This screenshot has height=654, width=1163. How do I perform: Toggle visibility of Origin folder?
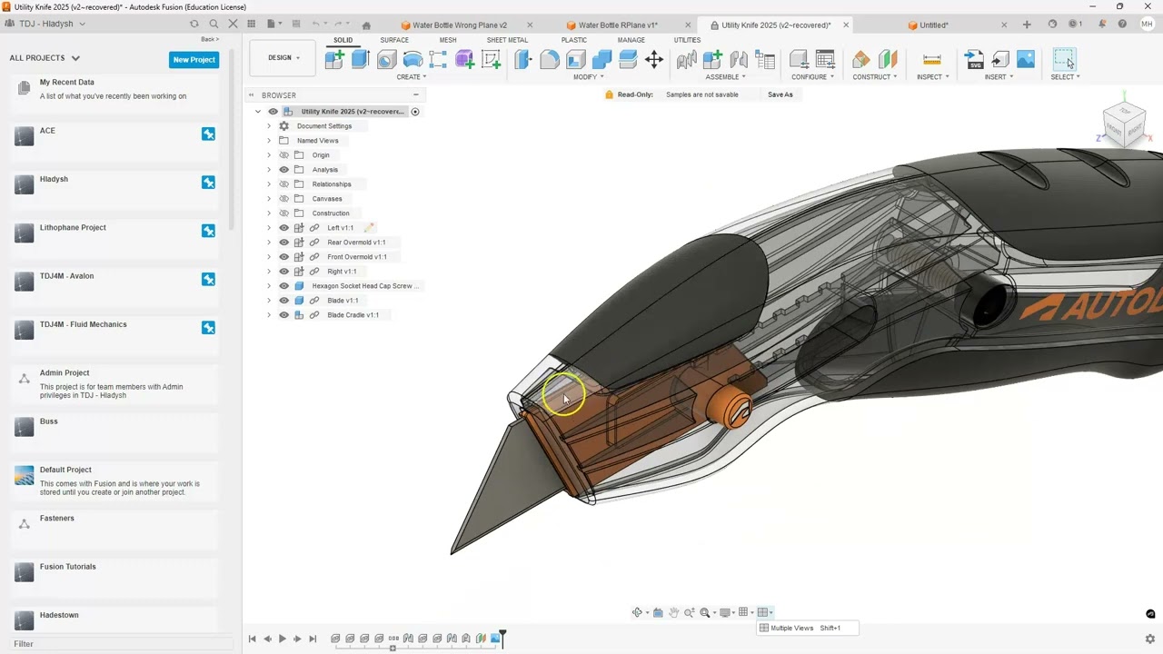tap(283, 155)
